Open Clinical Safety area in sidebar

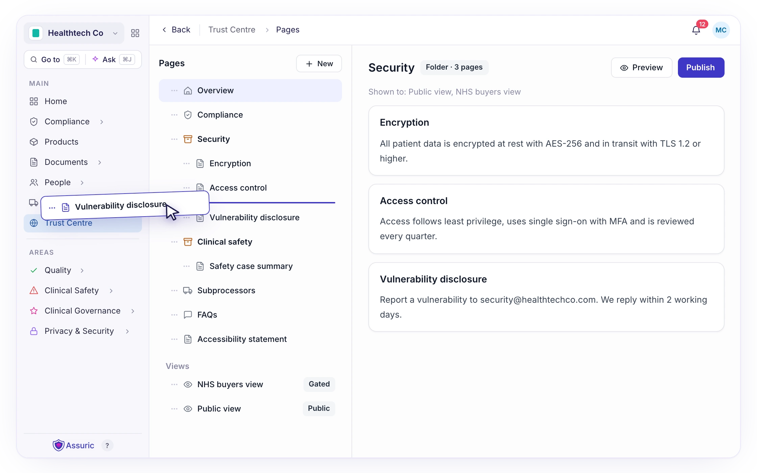pyautogui.click(x=83, y=291)
